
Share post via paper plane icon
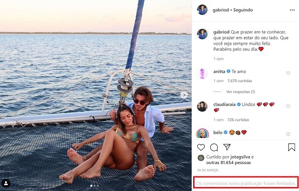227,147
